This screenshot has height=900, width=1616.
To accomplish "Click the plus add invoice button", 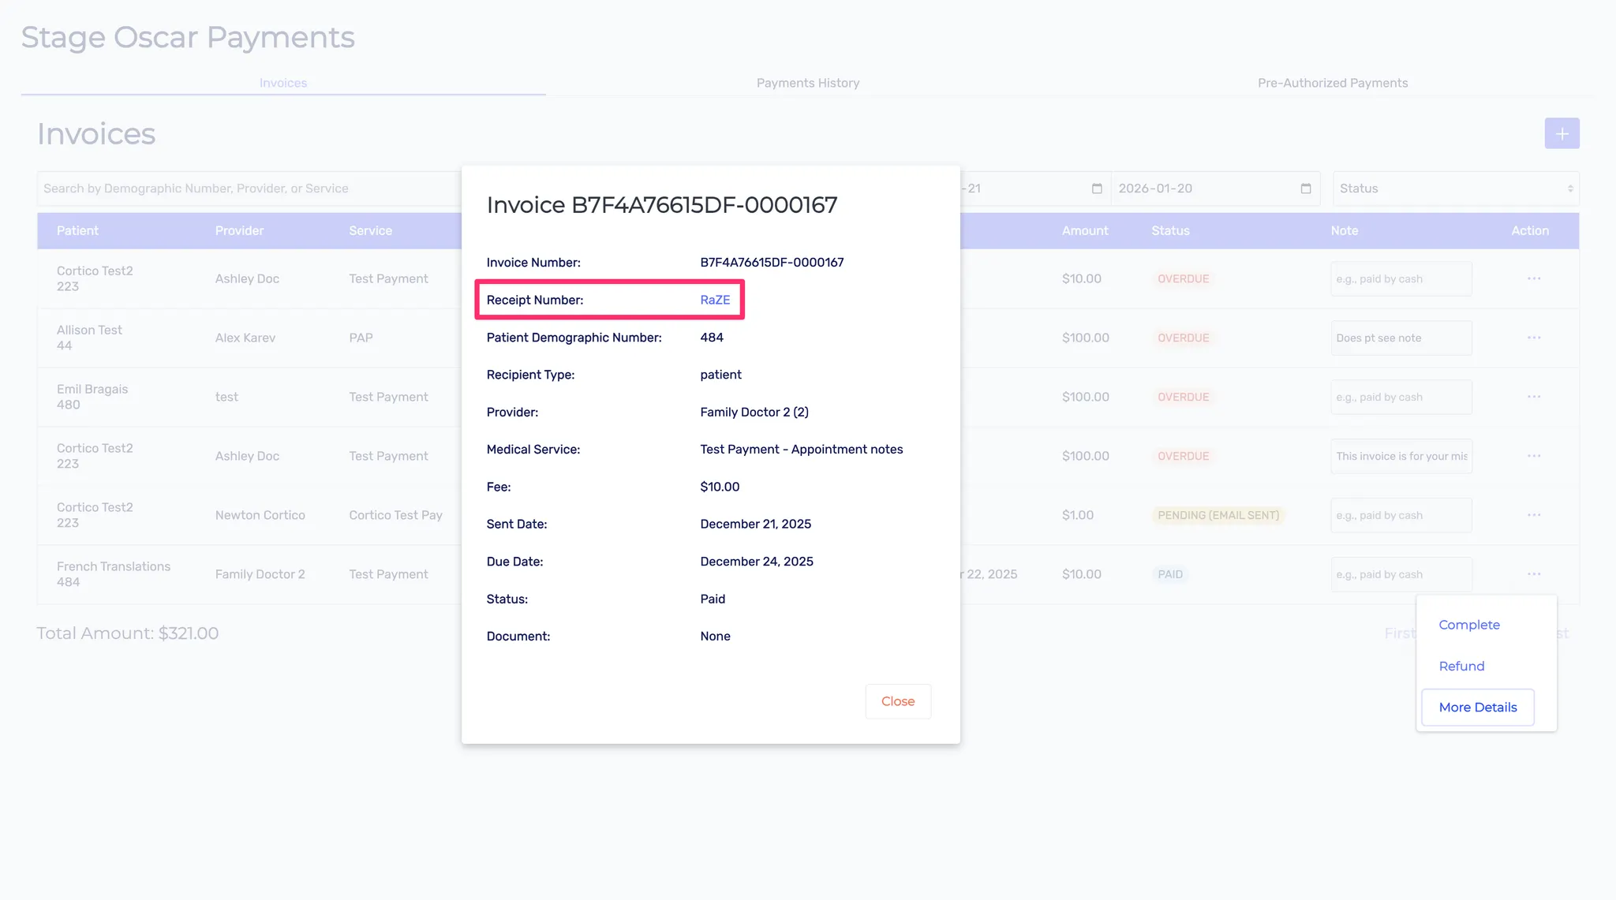I will click(x=1562, y=133).
